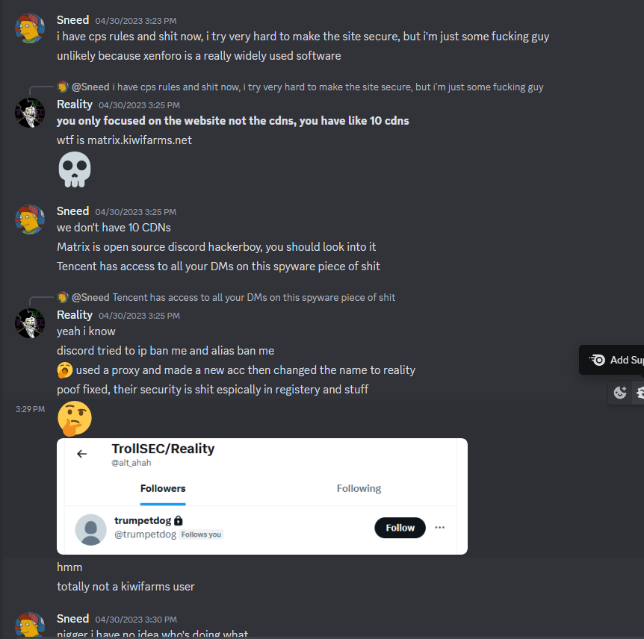Open the three-dot menu beside Follow
The width and height of the screenshot is (644, 639).
click(x=439, y=527)
